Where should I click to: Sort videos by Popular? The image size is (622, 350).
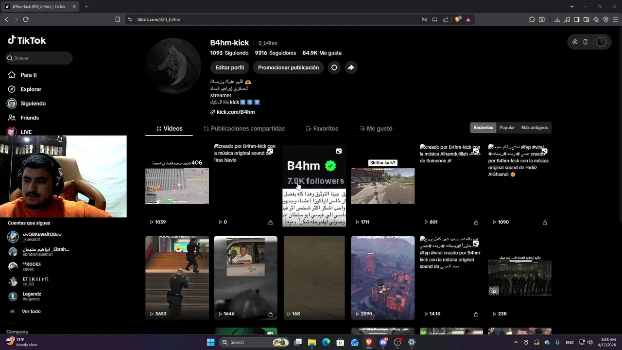coord(507,127)
